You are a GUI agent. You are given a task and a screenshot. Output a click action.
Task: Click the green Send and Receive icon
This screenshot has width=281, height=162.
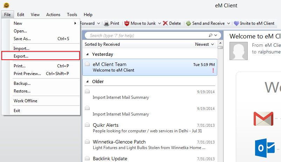point(189,23)
